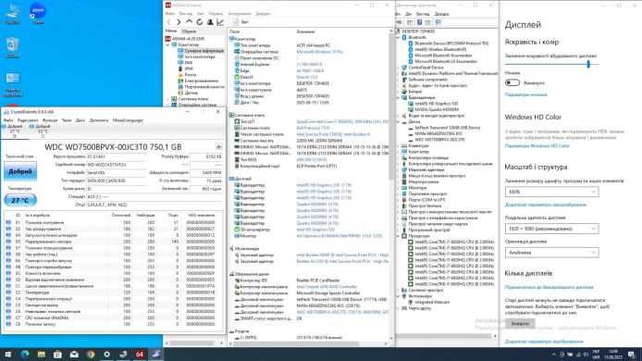This screenshot has height=361, width=642.
Task: Open connect to wireless display link
Action: [x=549, y=287]
